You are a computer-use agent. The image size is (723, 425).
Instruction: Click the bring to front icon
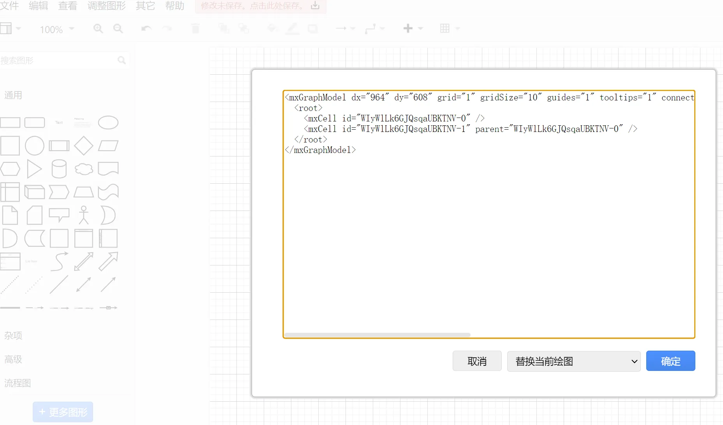click(x=224, y=28)
